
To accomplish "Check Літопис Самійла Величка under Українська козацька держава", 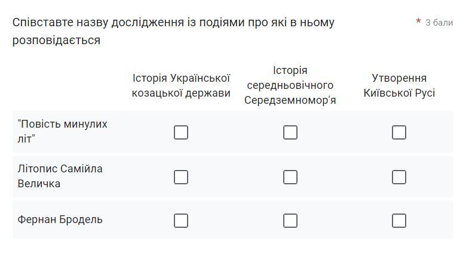I will coord(181,177).
